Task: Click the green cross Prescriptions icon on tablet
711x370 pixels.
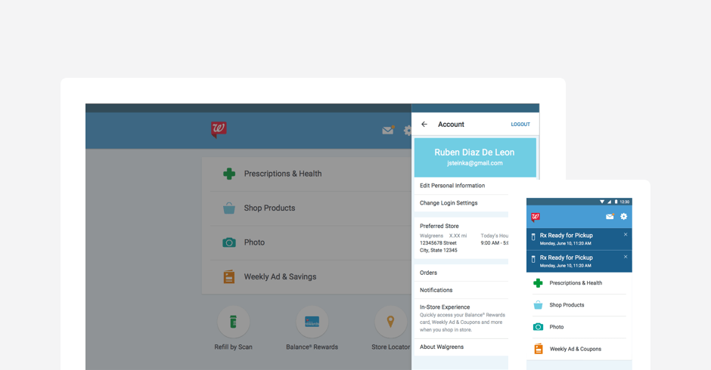Action: pyautogui.click(x=229, y=174)
